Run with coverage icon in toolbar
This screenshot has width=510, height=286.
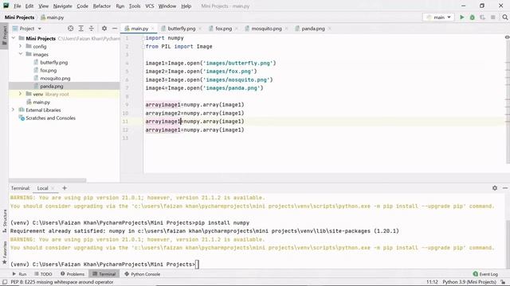(482, 17)
